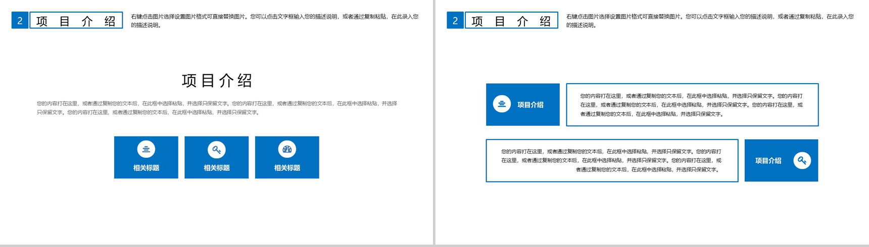Select the gray paragraph below the centered heading
The width and height of the screenshot is (869, 247).
click(217, 108)
